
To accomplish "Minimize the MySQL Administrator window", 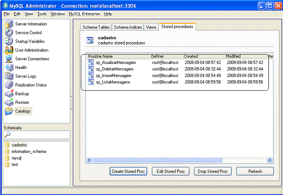I will click(x=262, y=6).
